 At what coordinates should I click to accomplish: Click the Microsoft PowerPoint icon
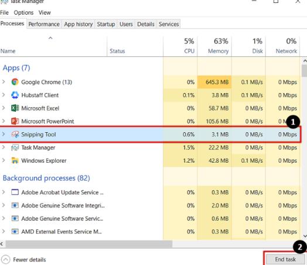pos(15,121)
